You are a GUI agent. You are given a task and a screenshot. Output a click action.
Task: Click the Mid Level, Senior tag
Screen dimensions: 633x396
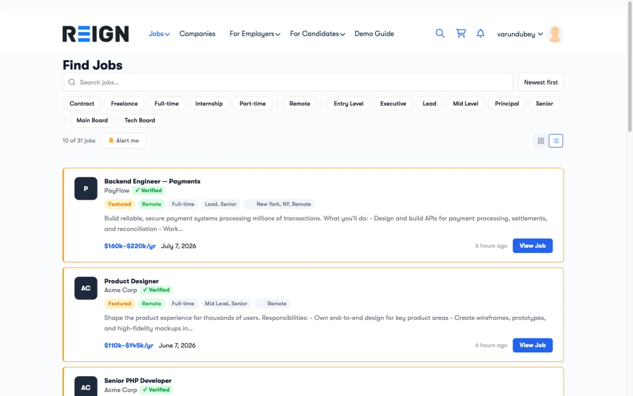click(226, 304)
